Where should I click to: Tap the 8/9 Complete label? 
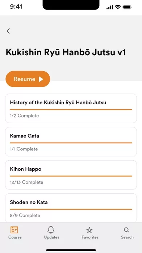(x=25, y=216)
